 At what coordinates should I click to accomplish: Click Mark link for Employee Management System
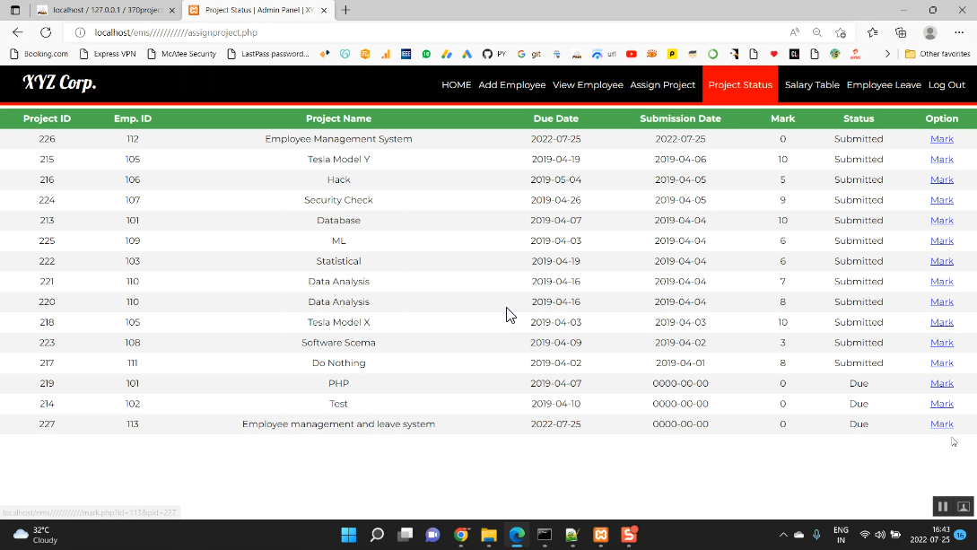pos(941,139)
